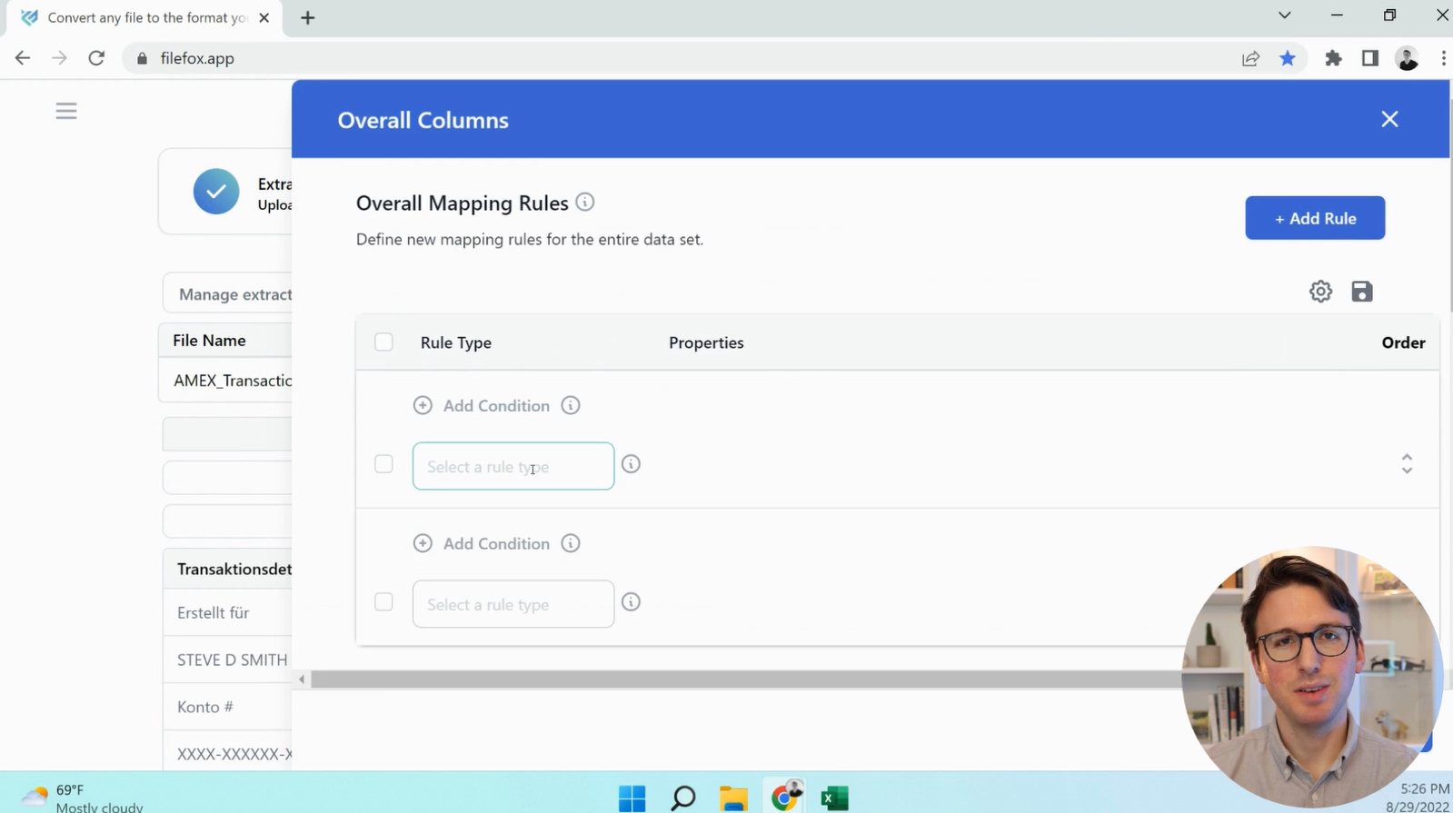1453x813 pixels.
Task: Check the second rule row checkbox
Action: coord(383,603)
